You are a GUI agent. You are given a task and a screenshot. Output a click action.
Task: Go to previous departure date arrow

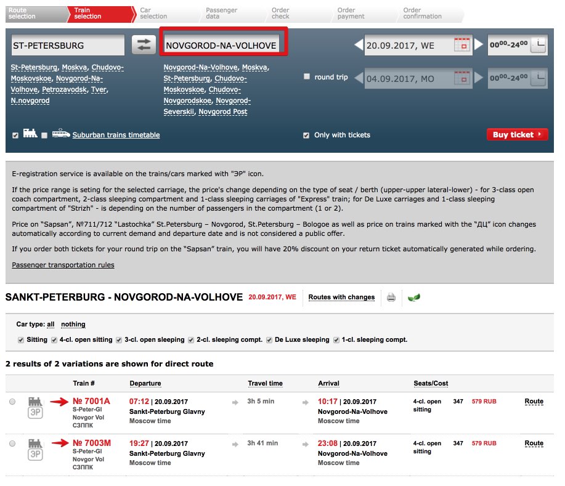pos(359,45)
